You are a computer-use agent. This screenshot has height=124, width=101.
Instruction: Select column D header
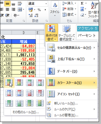point(24,32)
